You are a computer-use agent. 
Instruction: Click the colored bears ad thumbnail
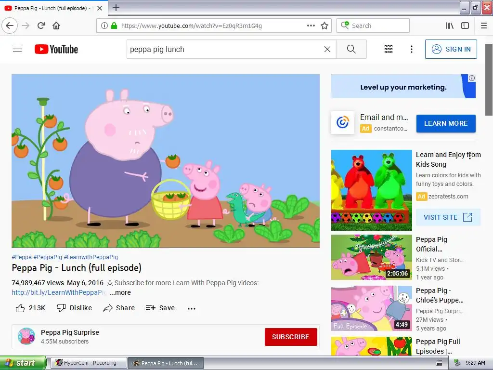[371, 190]
